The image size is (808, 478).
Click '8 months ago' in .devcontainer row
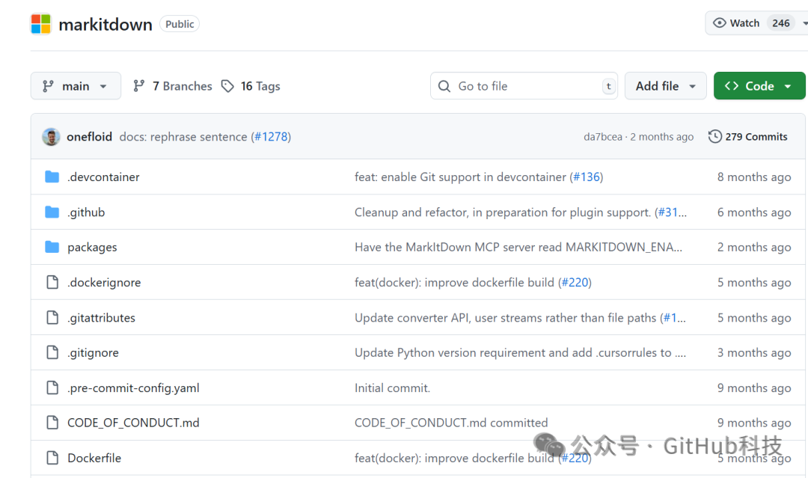tap(754, 177)
